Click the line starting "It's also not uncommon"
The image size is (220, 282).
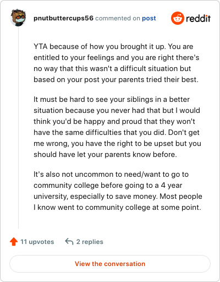(111, 175)
